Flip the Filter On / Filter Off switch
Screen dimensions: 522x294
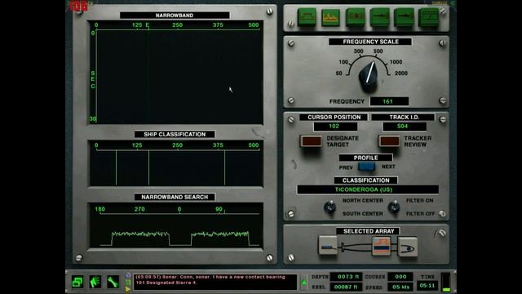394,207
